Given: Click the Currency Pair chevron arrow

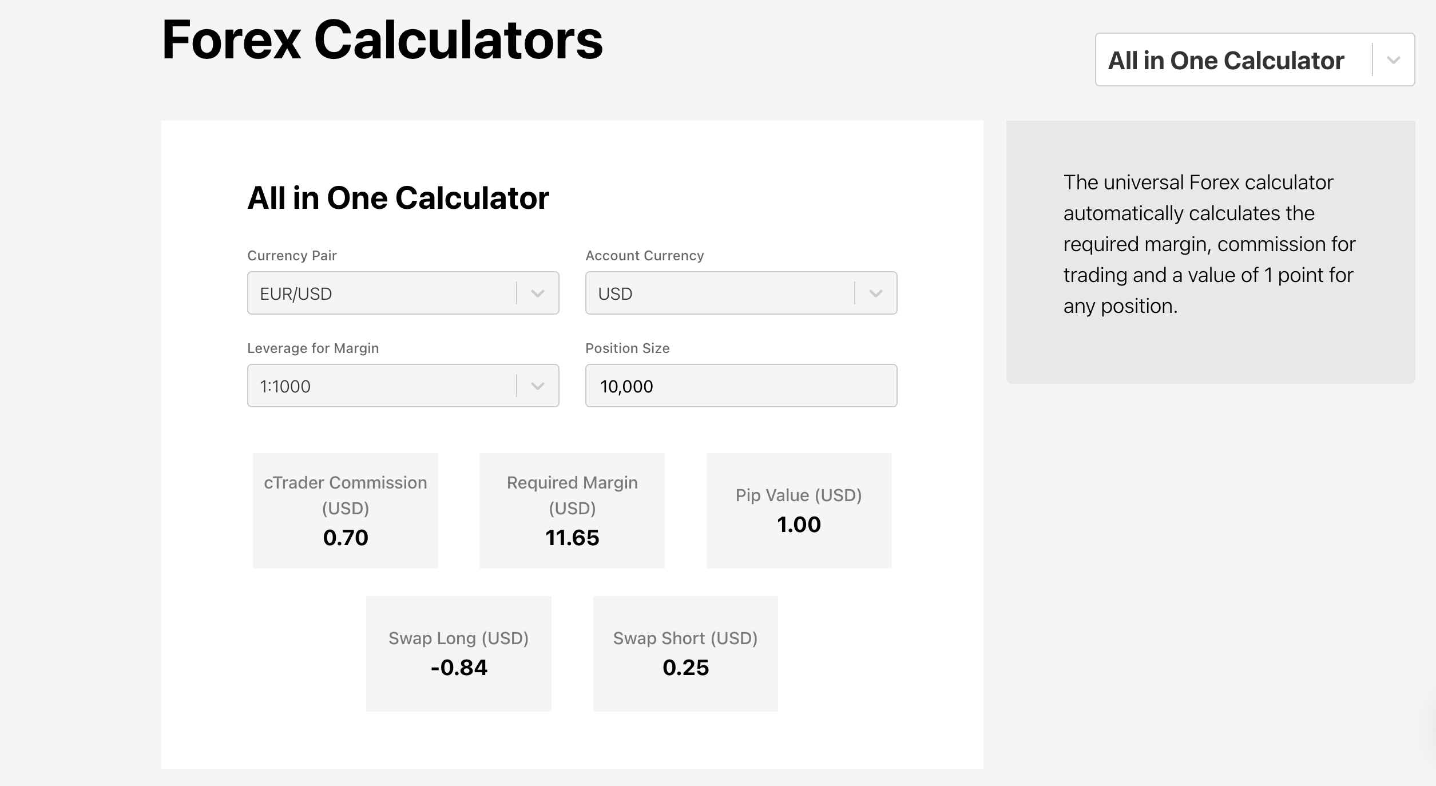Looking at the screenshot, I should click(537, 293).
